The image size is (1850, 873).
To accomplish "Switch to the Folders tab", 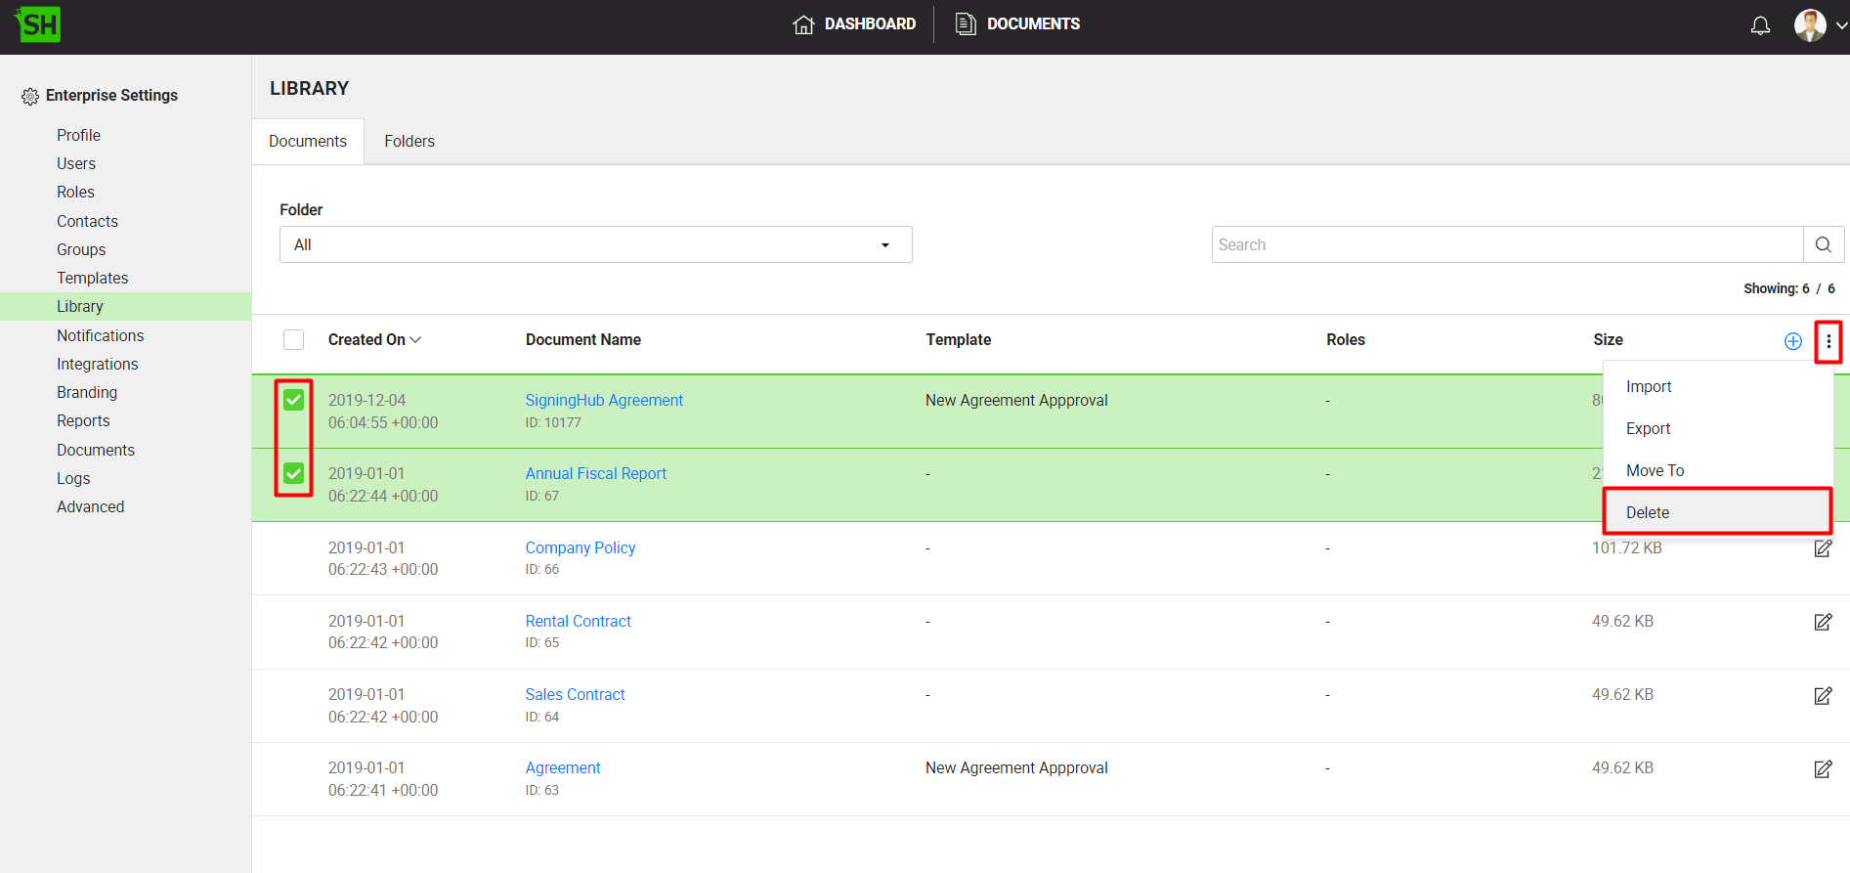I will [x=409, y=142].
